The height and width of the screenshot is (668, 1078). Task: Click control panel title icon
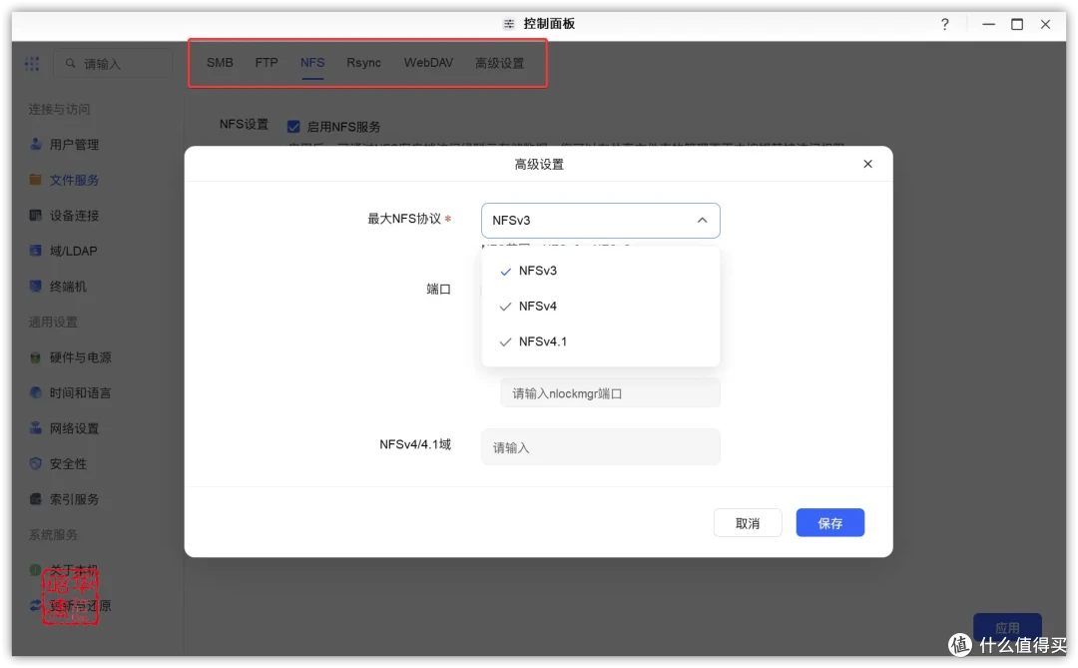(509, 24)
